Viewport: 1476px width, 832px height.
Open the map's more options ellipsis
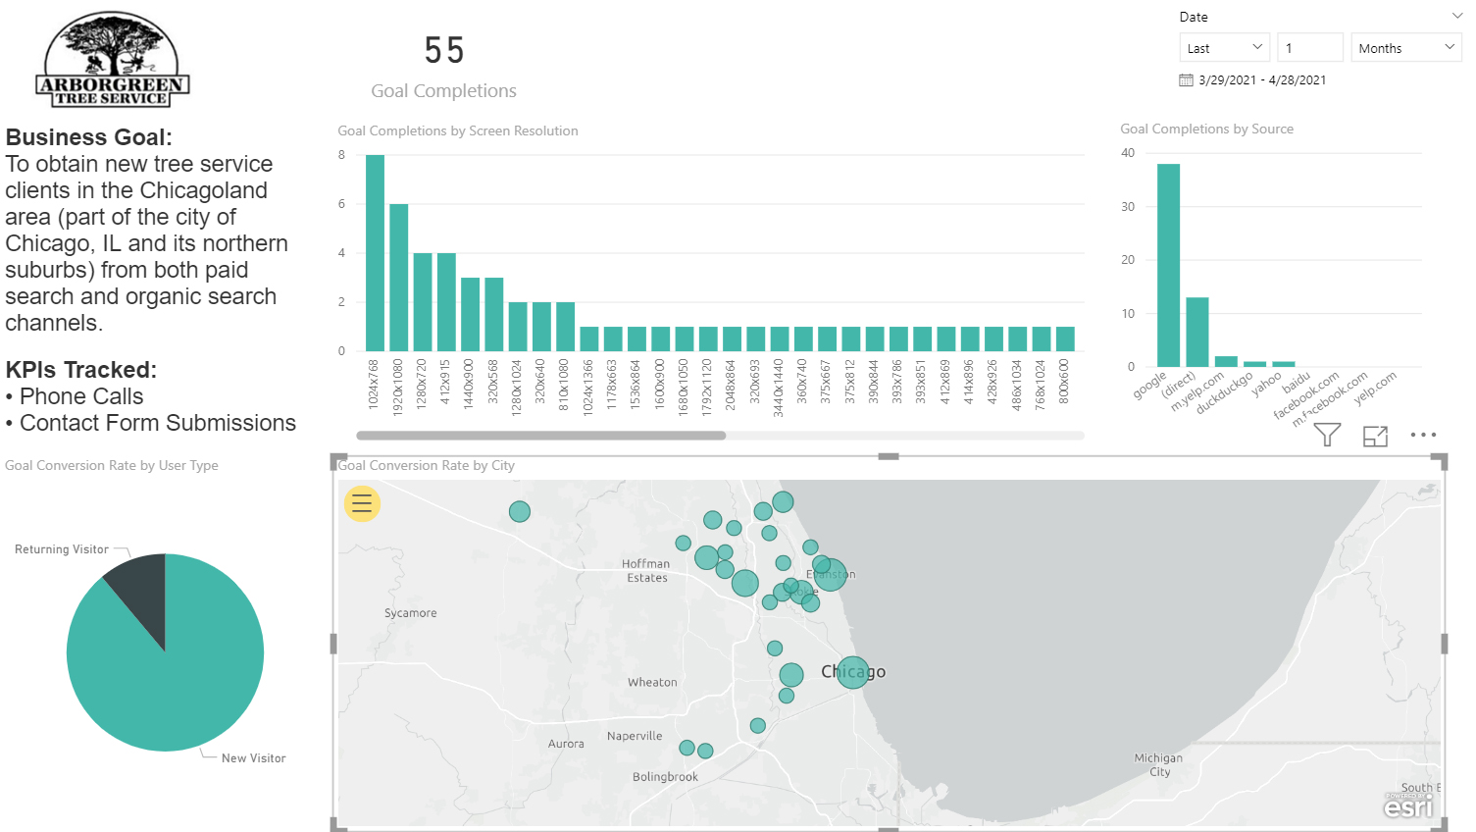1422,435
